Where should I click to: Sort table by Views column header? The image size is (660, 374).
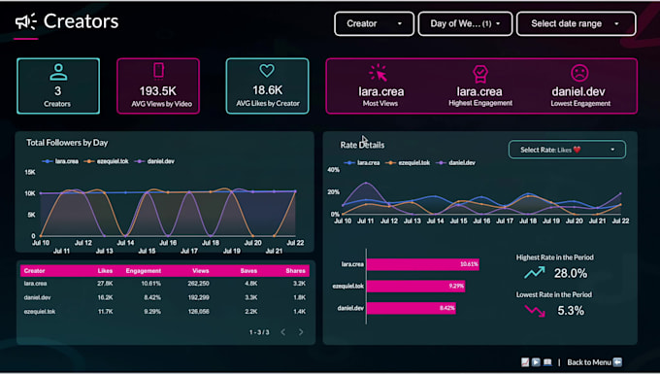(x=200, y=271)
